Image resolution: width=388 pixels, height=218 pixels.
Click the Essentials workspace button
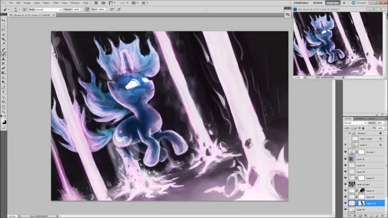point(301,3)
